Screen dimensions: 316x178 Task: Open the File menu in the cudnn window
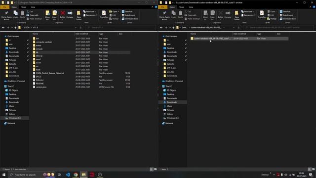pos(162,7)
